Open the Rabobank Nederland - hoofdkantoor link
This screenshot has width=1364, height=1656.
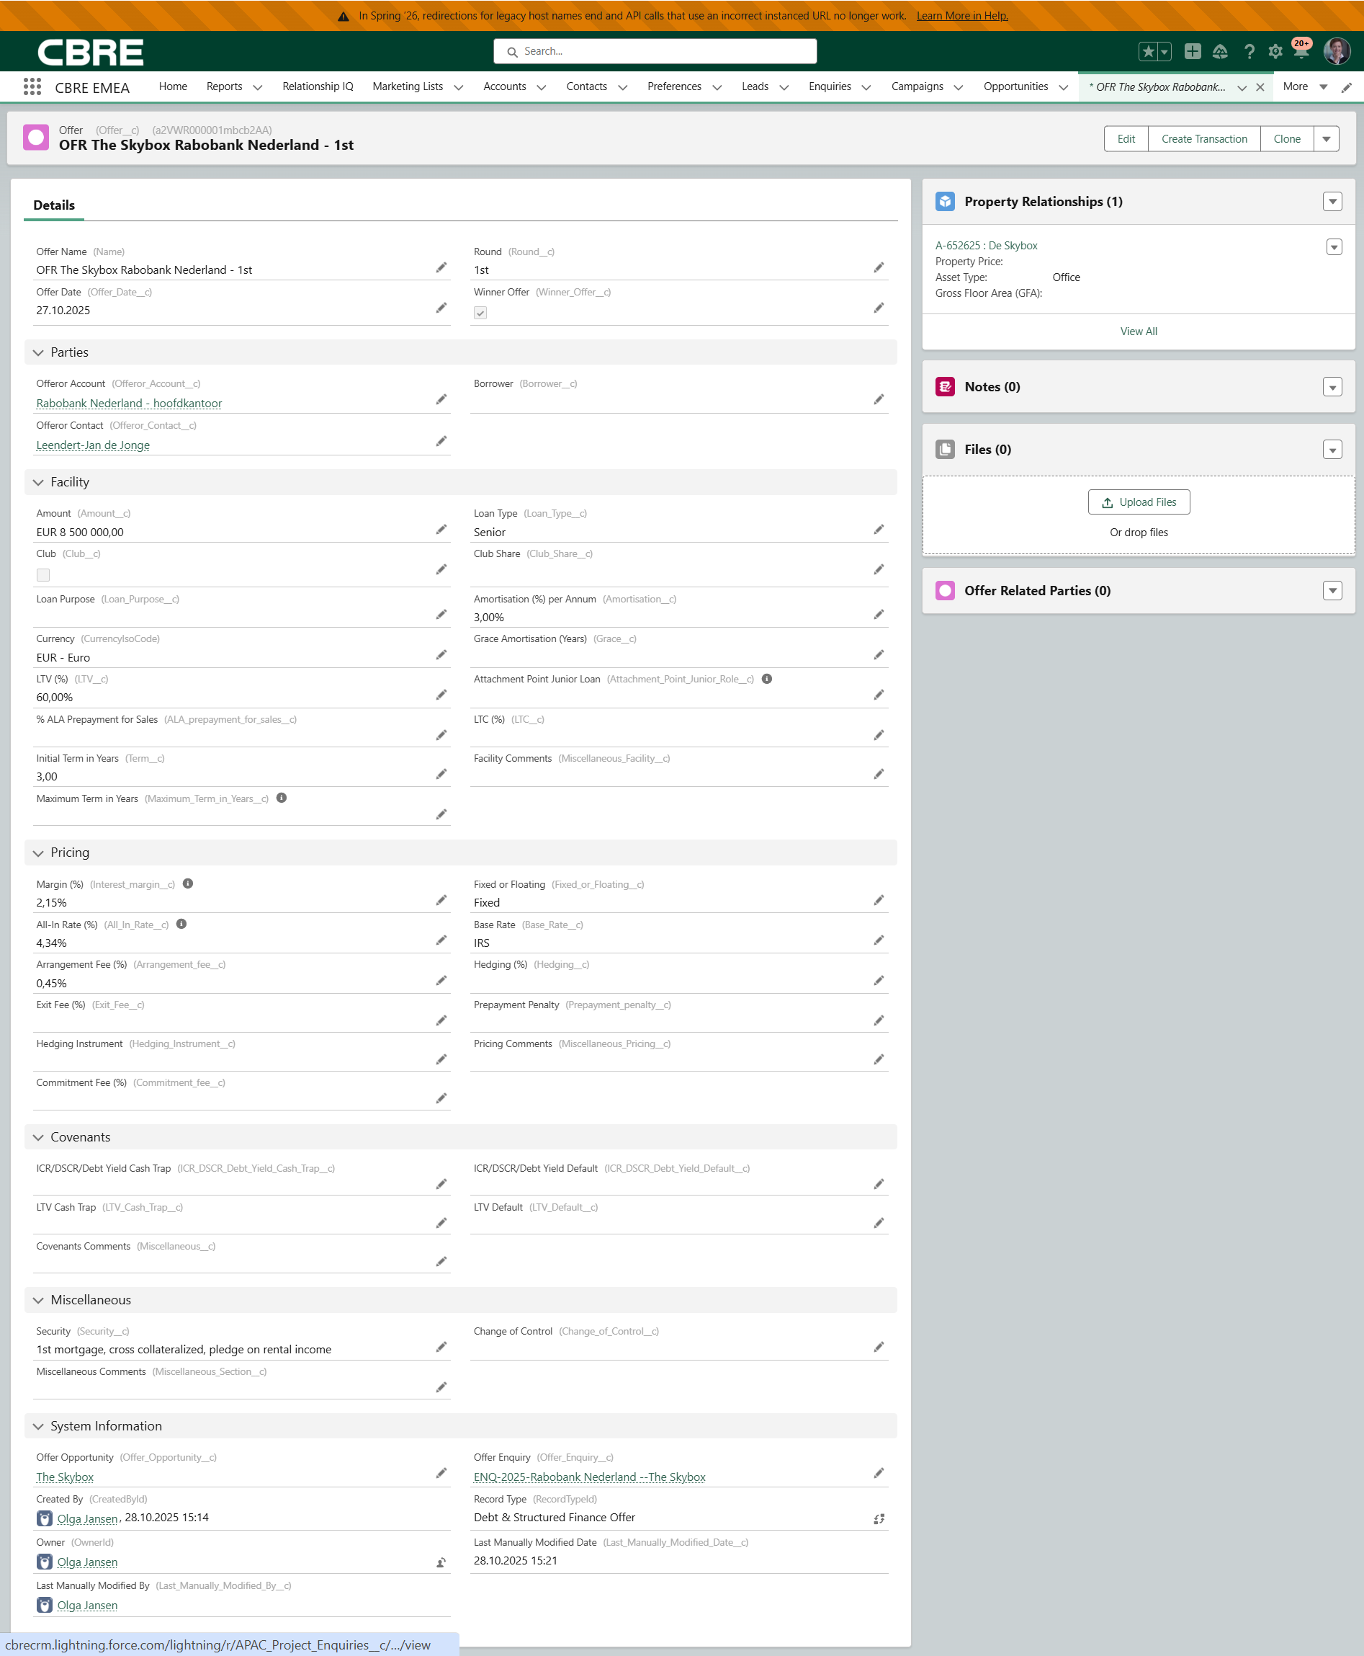pos(129,404)
